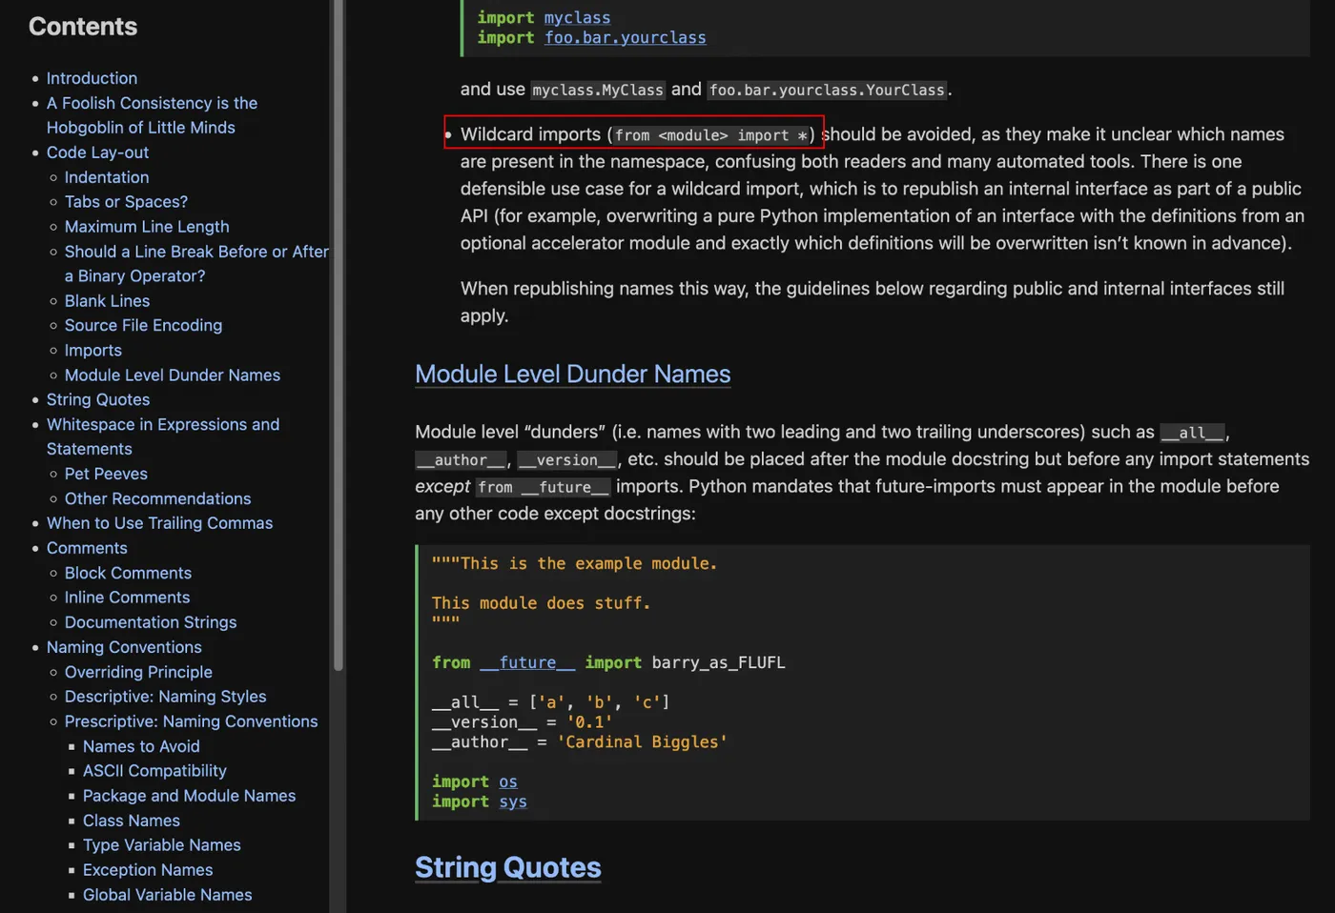
Task: Open the Maximum Line Length contents entry
Action: [x=147, y=227]
